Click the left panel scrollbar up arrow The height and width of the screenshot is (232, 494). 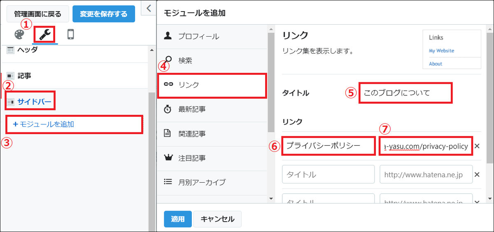[151, 49]
